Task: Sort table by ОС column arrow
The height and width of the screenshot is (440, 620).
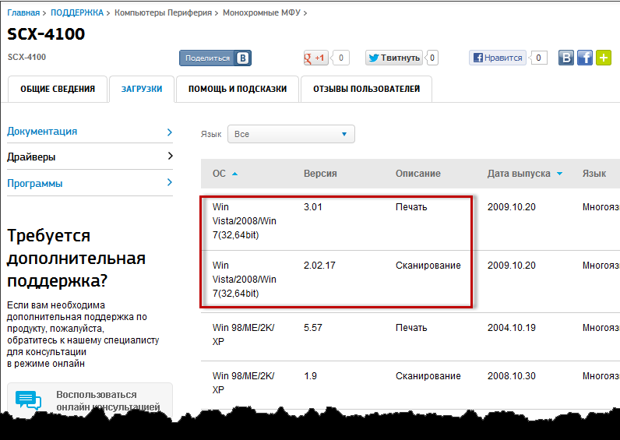Action: pos(234,174)
